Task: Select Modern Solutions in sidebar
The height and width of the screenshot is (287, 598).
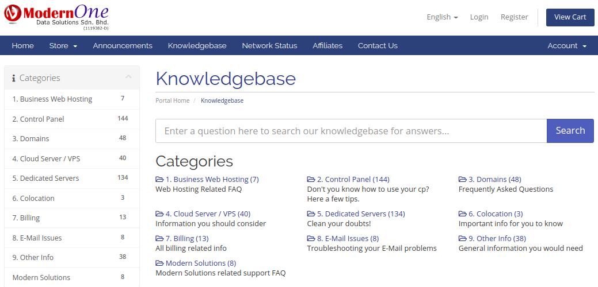Action: pyautogui.click(x=72, y=277)
